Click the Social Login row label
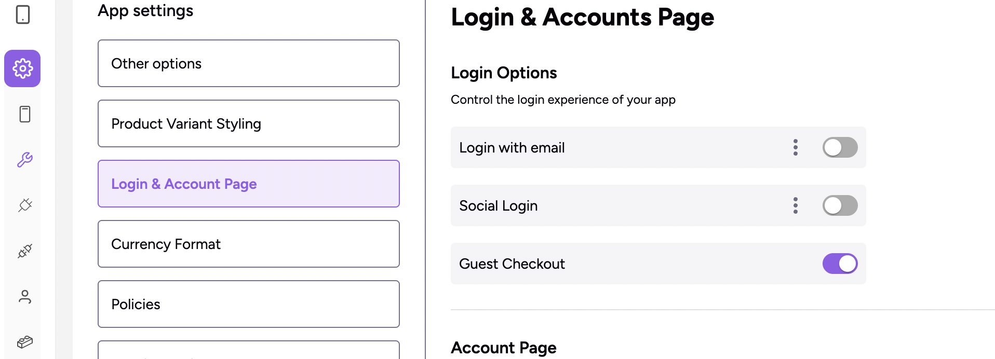The image size is (995, 359). [498, 206]
